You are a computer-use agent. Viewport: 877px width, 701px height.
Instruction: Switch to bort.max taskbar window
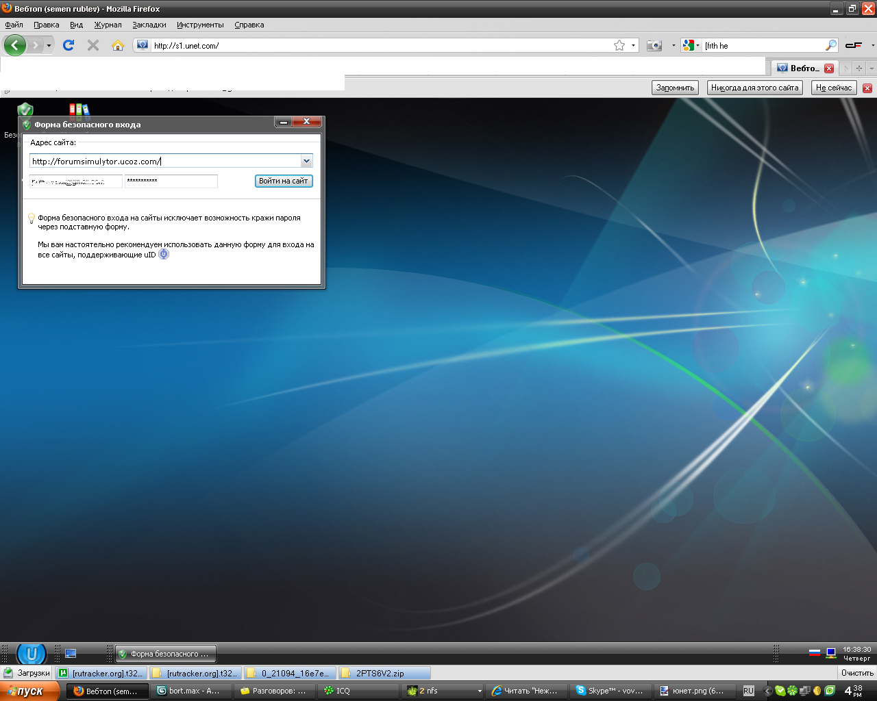(x=191, y=691)
